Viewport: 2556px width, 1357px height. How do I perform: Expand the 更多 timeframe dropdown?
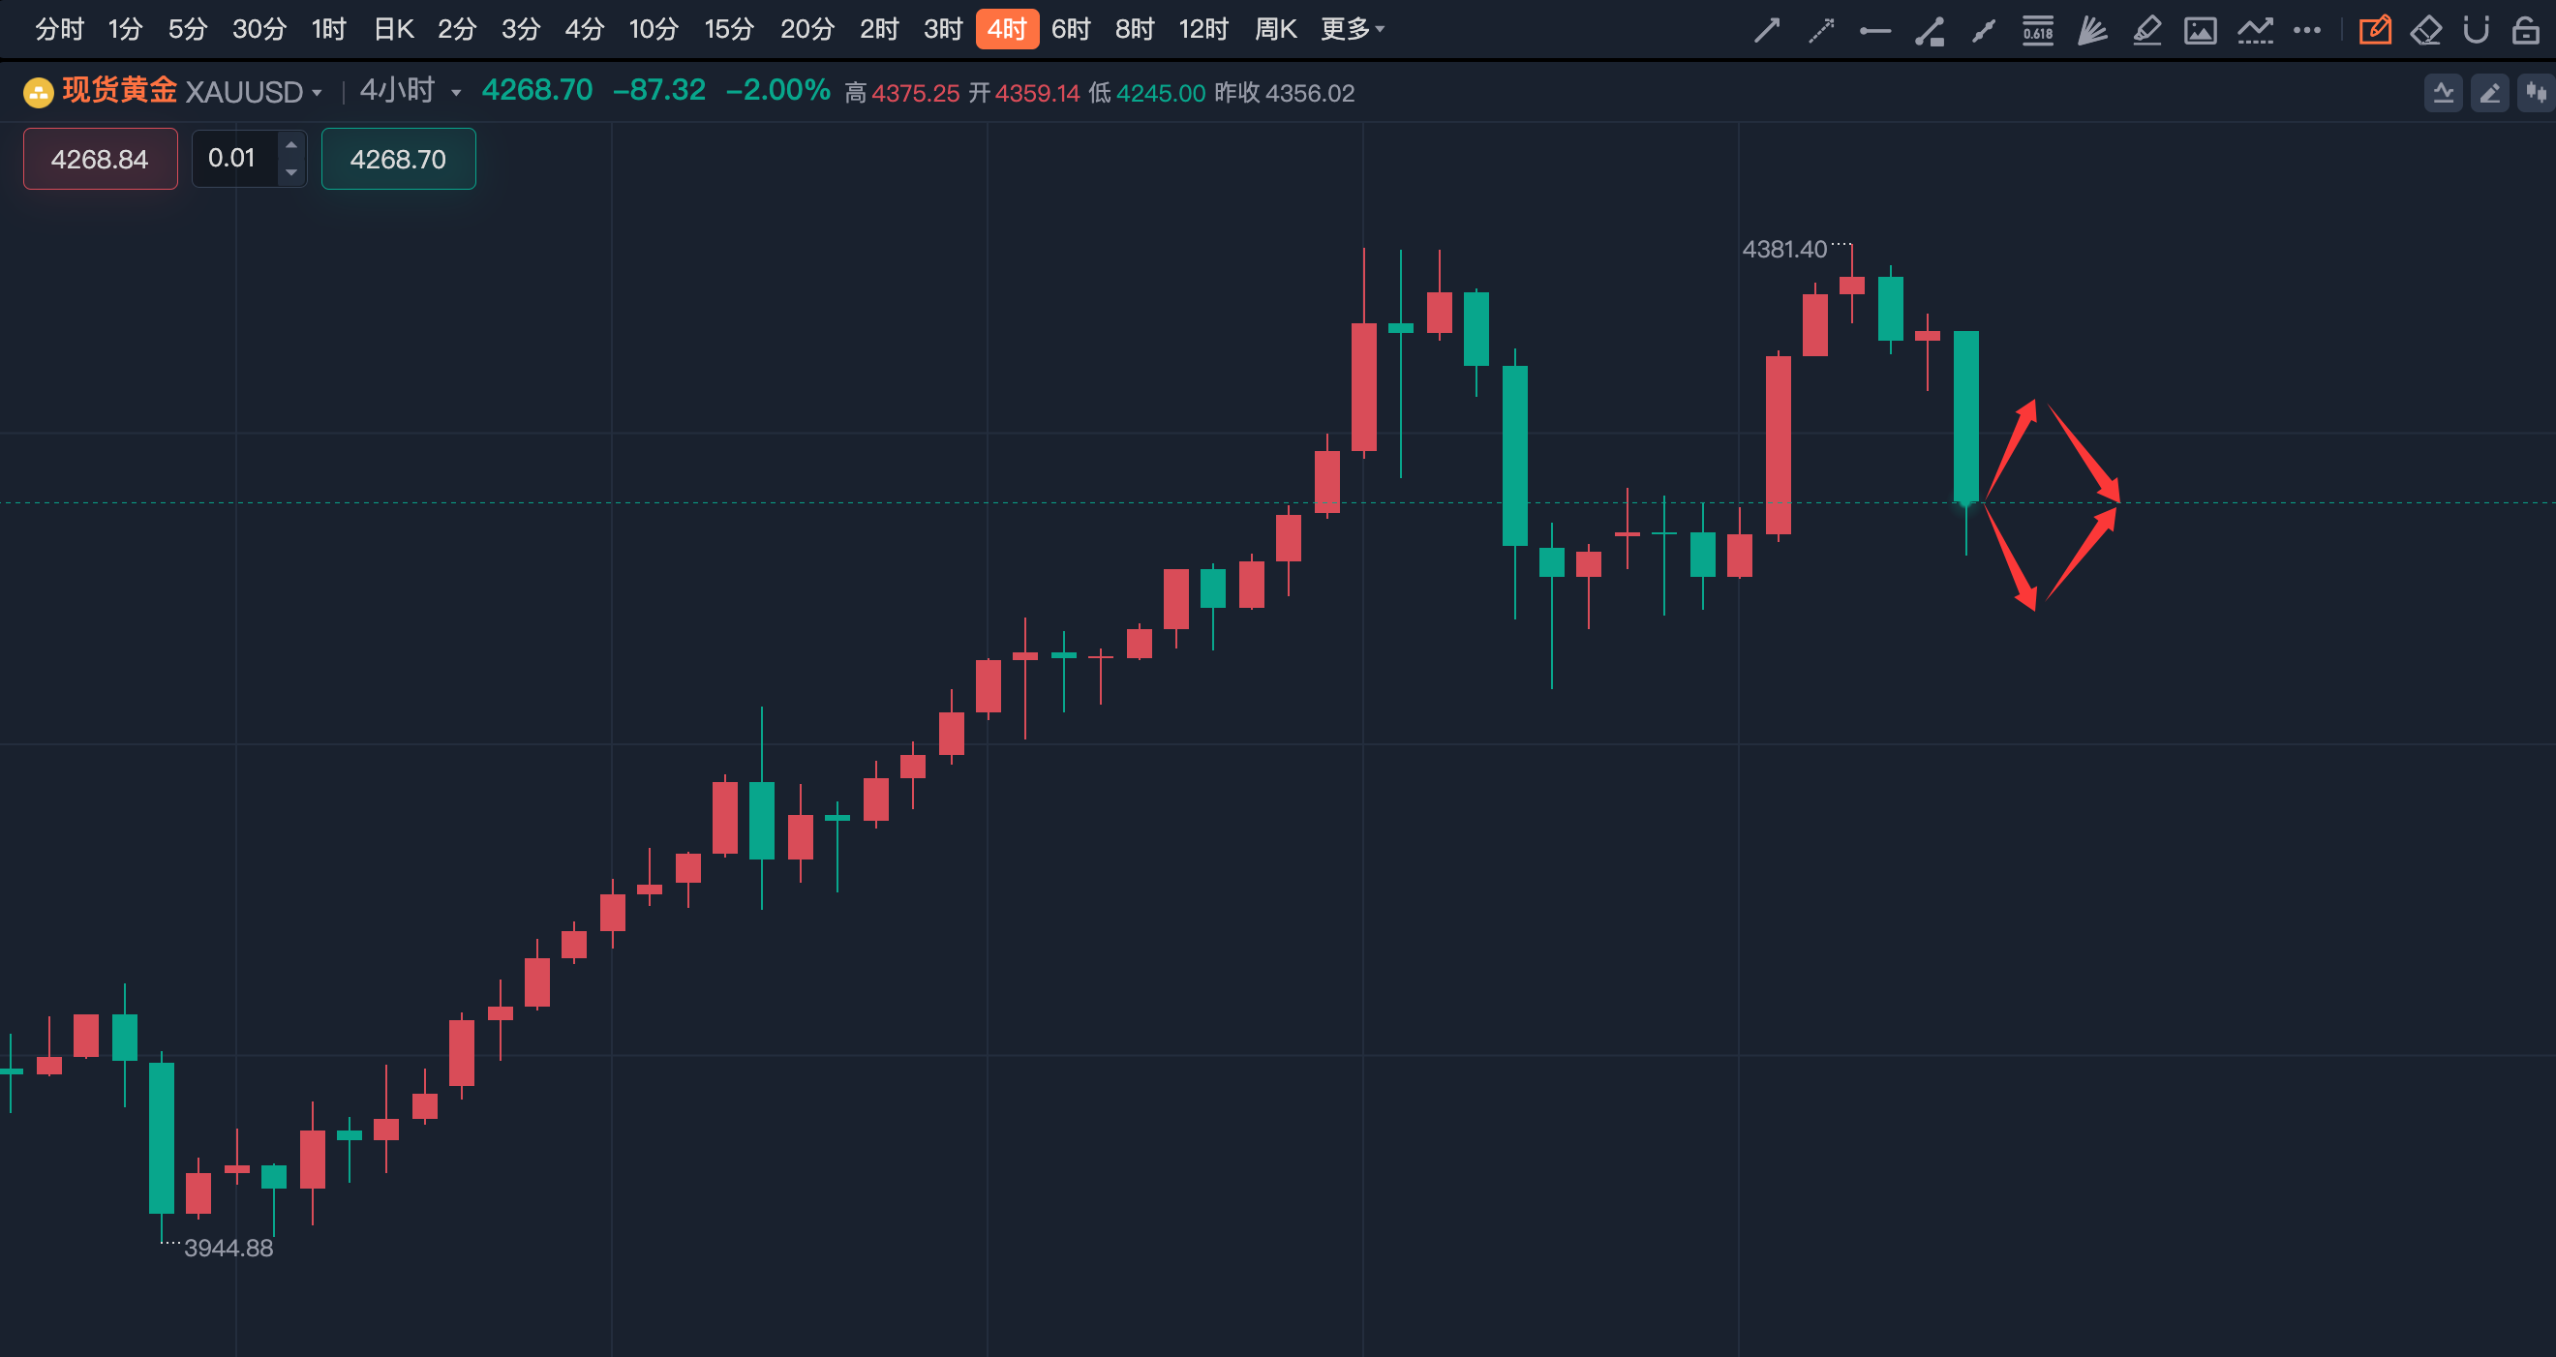click(x=1352, y=30)
